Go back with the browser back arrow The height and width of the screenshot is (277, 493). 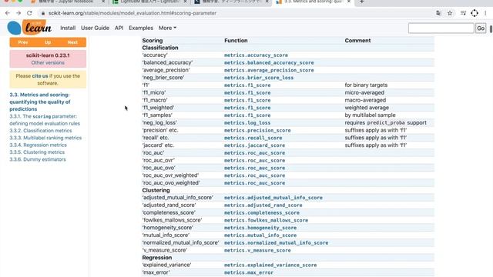pyautogui.click(x=8, y=13)
